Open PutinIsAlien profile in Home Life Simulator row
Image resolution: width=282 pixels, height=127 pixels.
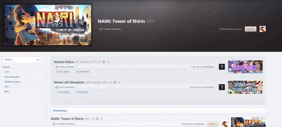pyautogui.click(x=208, y=87)
